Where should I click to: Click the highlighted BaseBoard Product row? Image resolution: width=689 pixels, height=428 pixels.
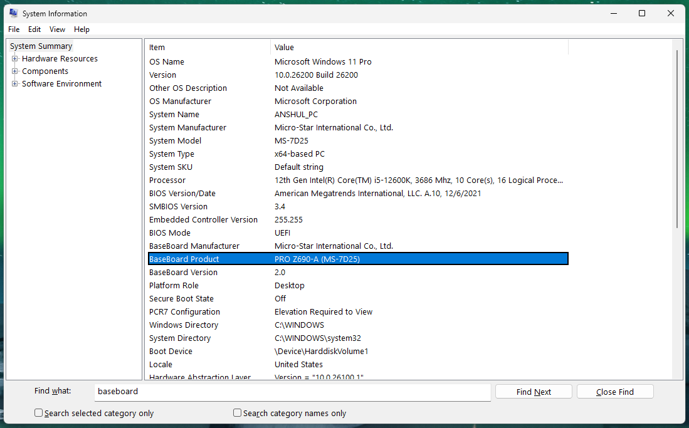click(x=358, y=259)
